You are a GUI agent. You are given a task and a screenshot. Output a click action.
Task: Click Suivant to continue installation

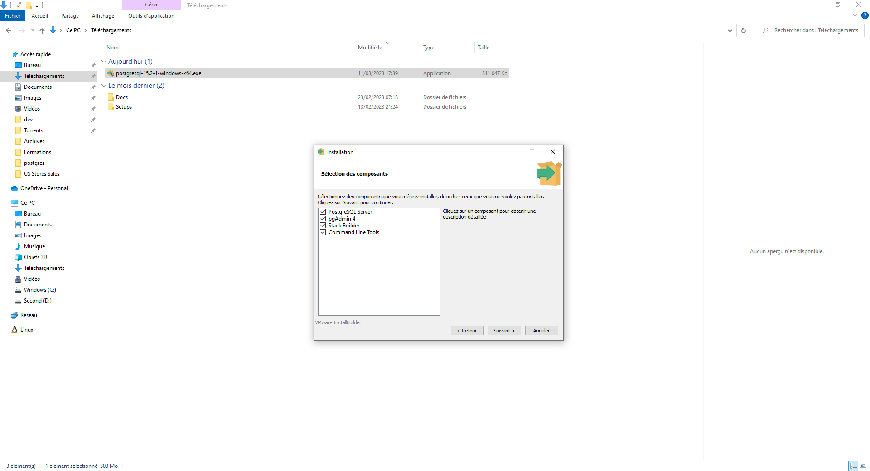tap(504, 331)
